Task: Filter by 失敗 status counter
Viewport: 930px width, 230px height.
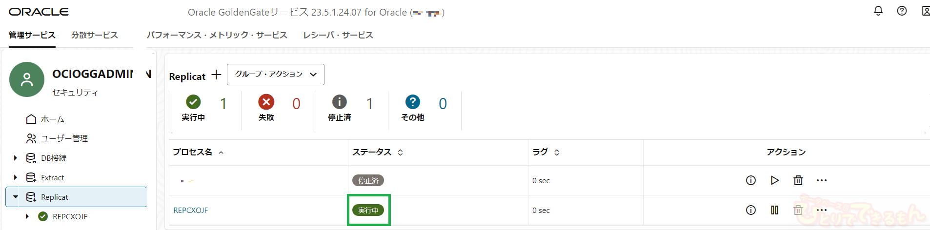Action: tap(266, 108)
